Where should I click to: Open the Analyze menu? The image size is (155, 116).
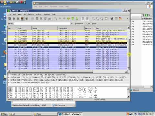tap(38, 14)
